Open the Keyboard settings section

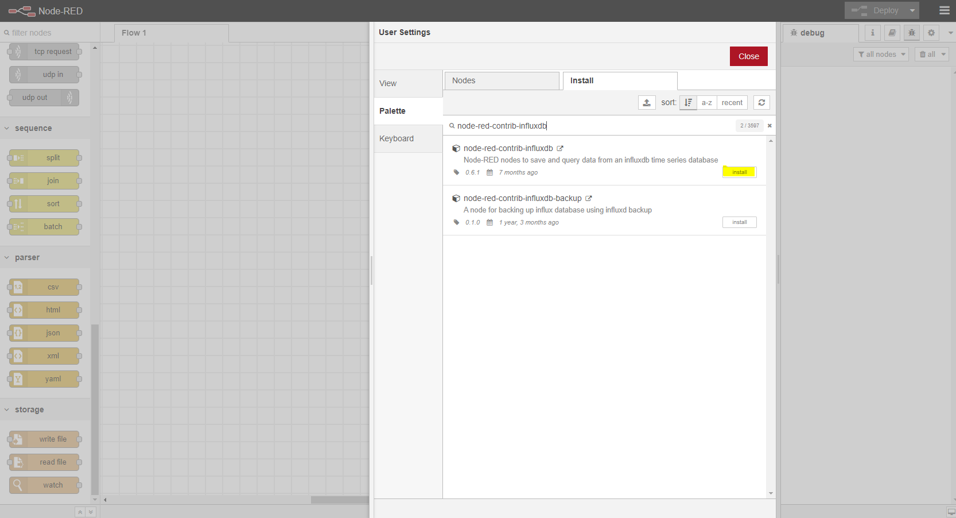[397, 138]
